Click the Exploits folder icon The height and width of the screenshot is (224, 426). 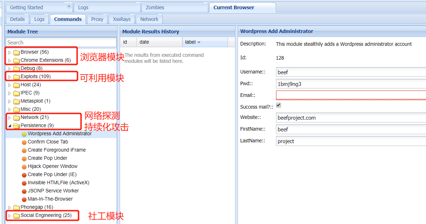pos(16,77)
